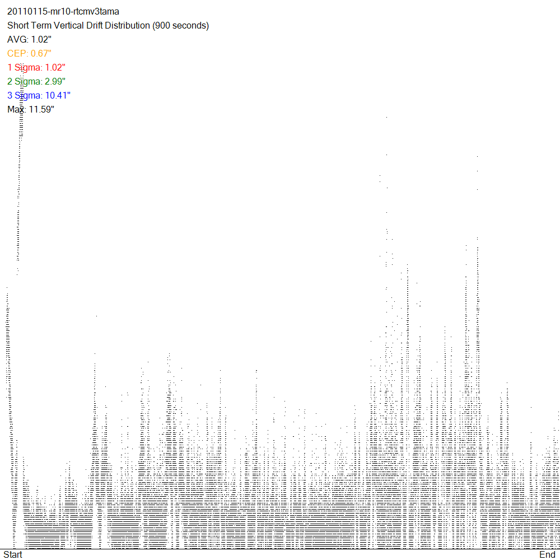The image size is (560, 560).
Task: Click the orange CEP: 0.67" label
Action: tap(29, 54)
